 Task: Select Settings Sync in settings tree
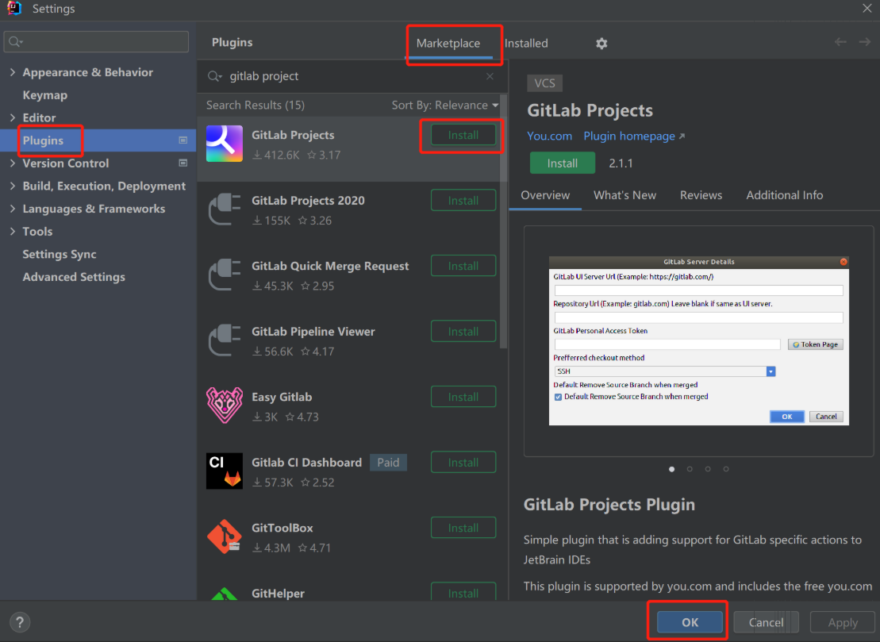[x=60, y=254]
